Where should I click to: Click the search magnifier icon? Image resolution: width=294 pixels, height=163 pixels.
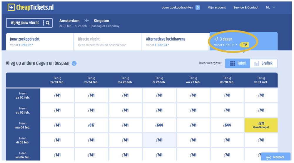pyautogui.click(x=48, y=23)
